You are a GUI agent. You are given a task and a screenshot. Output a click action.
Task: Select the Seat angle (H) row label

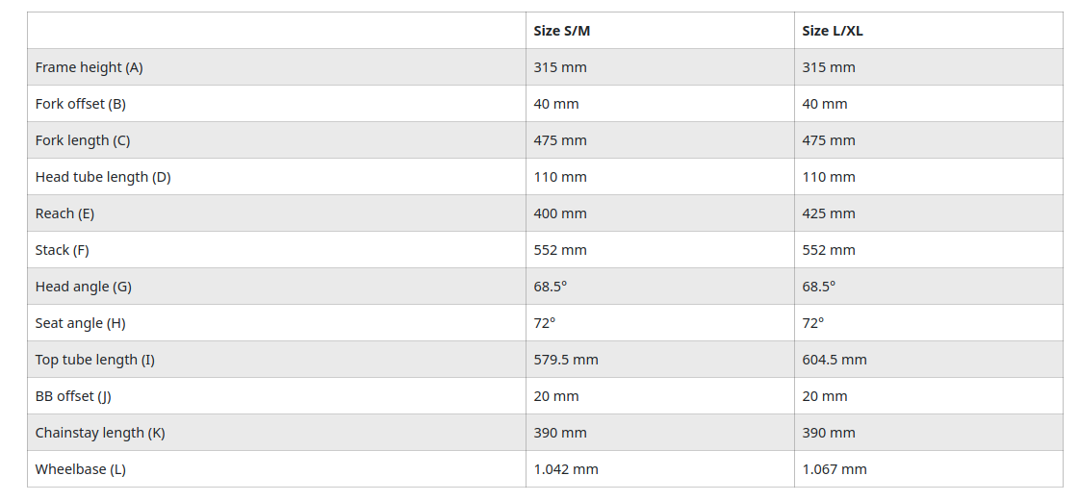click(x=80, y=323)
